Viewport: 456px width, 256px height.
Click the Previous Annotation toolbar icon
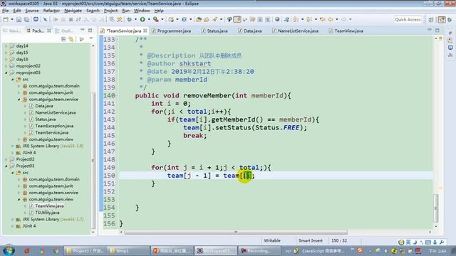[x=309, y=19]
